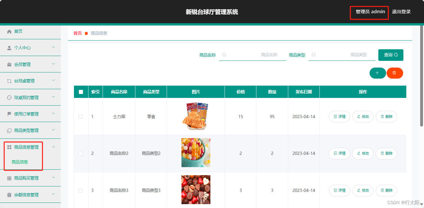This screenshot has width=424, height=208.
Task: Click the quantity cell 95
Action: (x=272, y=117)
